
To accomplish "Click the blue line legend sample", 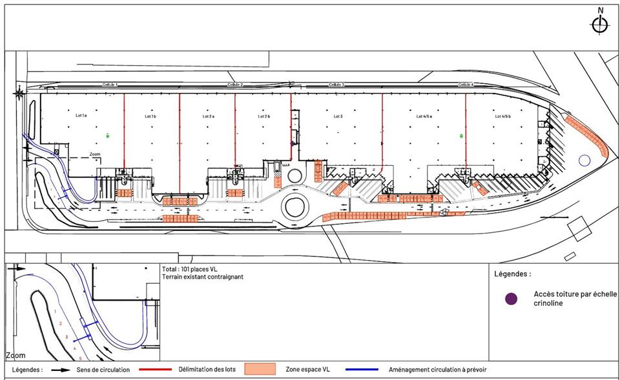I will pyautogui.click(x=362, y=370).
